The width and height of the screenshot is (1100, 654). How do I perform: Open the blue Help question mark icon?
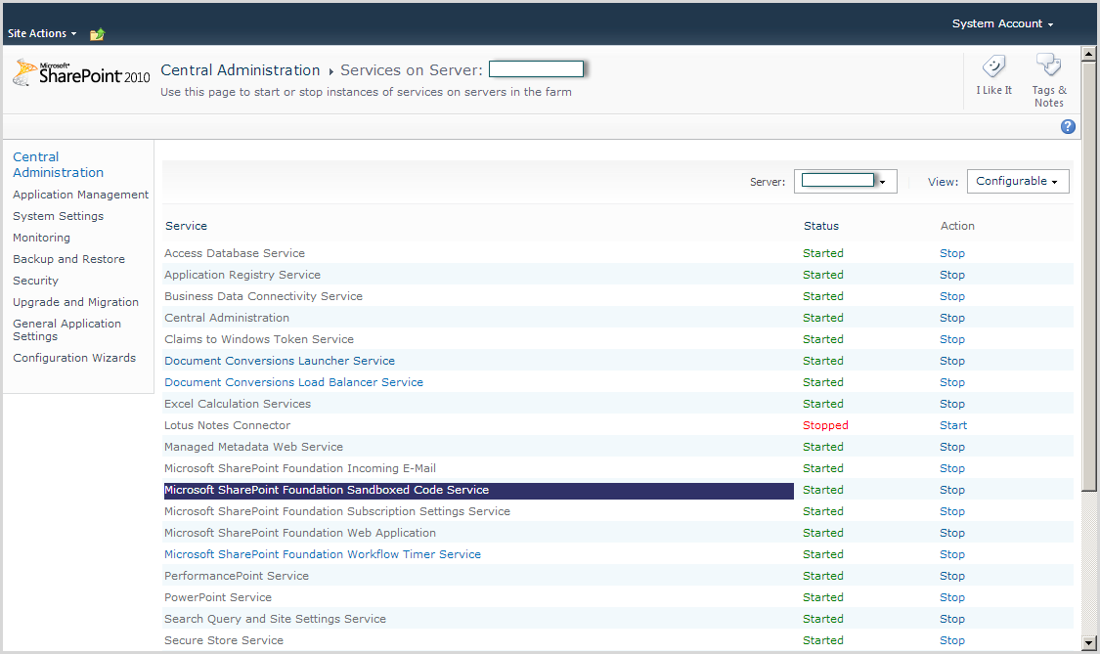click(1068, 126)
